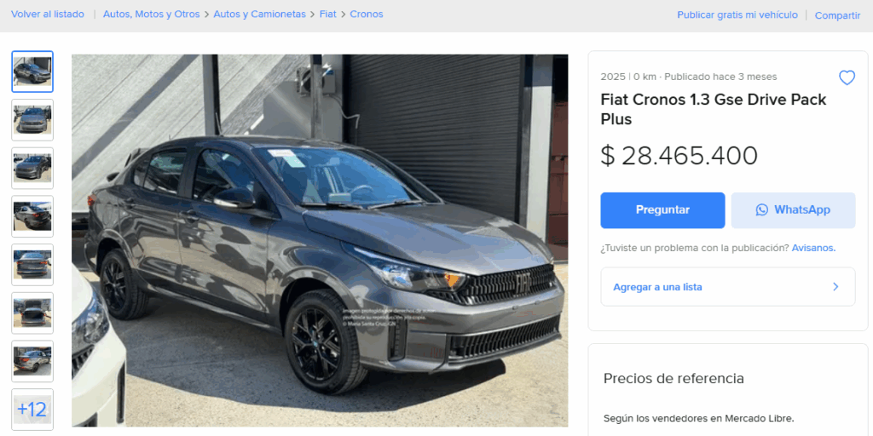Open Autos, Motos y Otros breadcrumb
The image size is (873, 436).
point(152,14)
